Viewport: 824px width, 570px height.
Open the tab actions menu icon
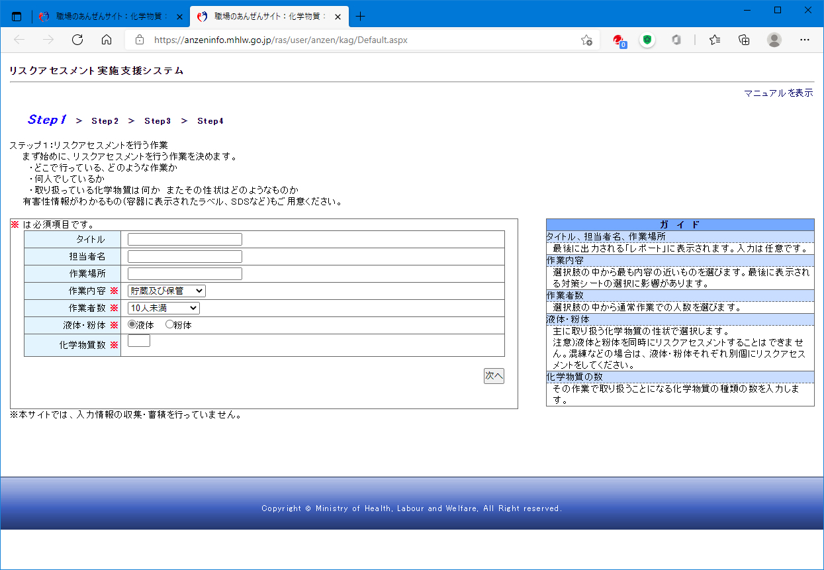click(17, 17)
